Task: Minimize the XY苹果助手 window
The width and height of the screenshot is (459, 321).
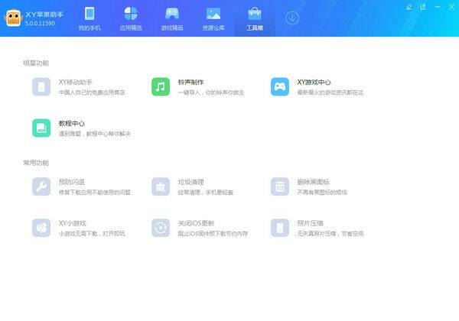Action: [436, 6]
